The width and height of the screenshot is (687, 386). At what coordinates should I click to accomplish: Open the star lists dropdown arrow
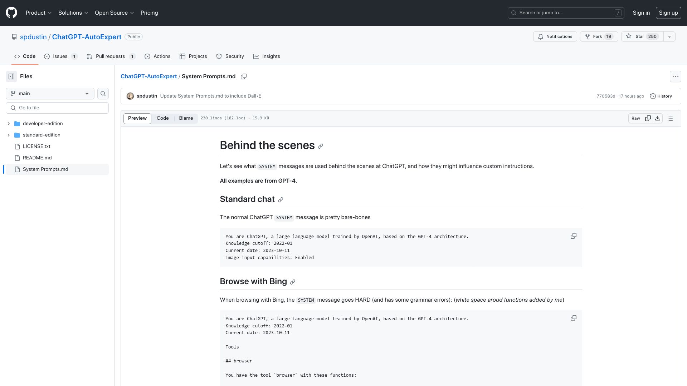(x=669, y=36)
